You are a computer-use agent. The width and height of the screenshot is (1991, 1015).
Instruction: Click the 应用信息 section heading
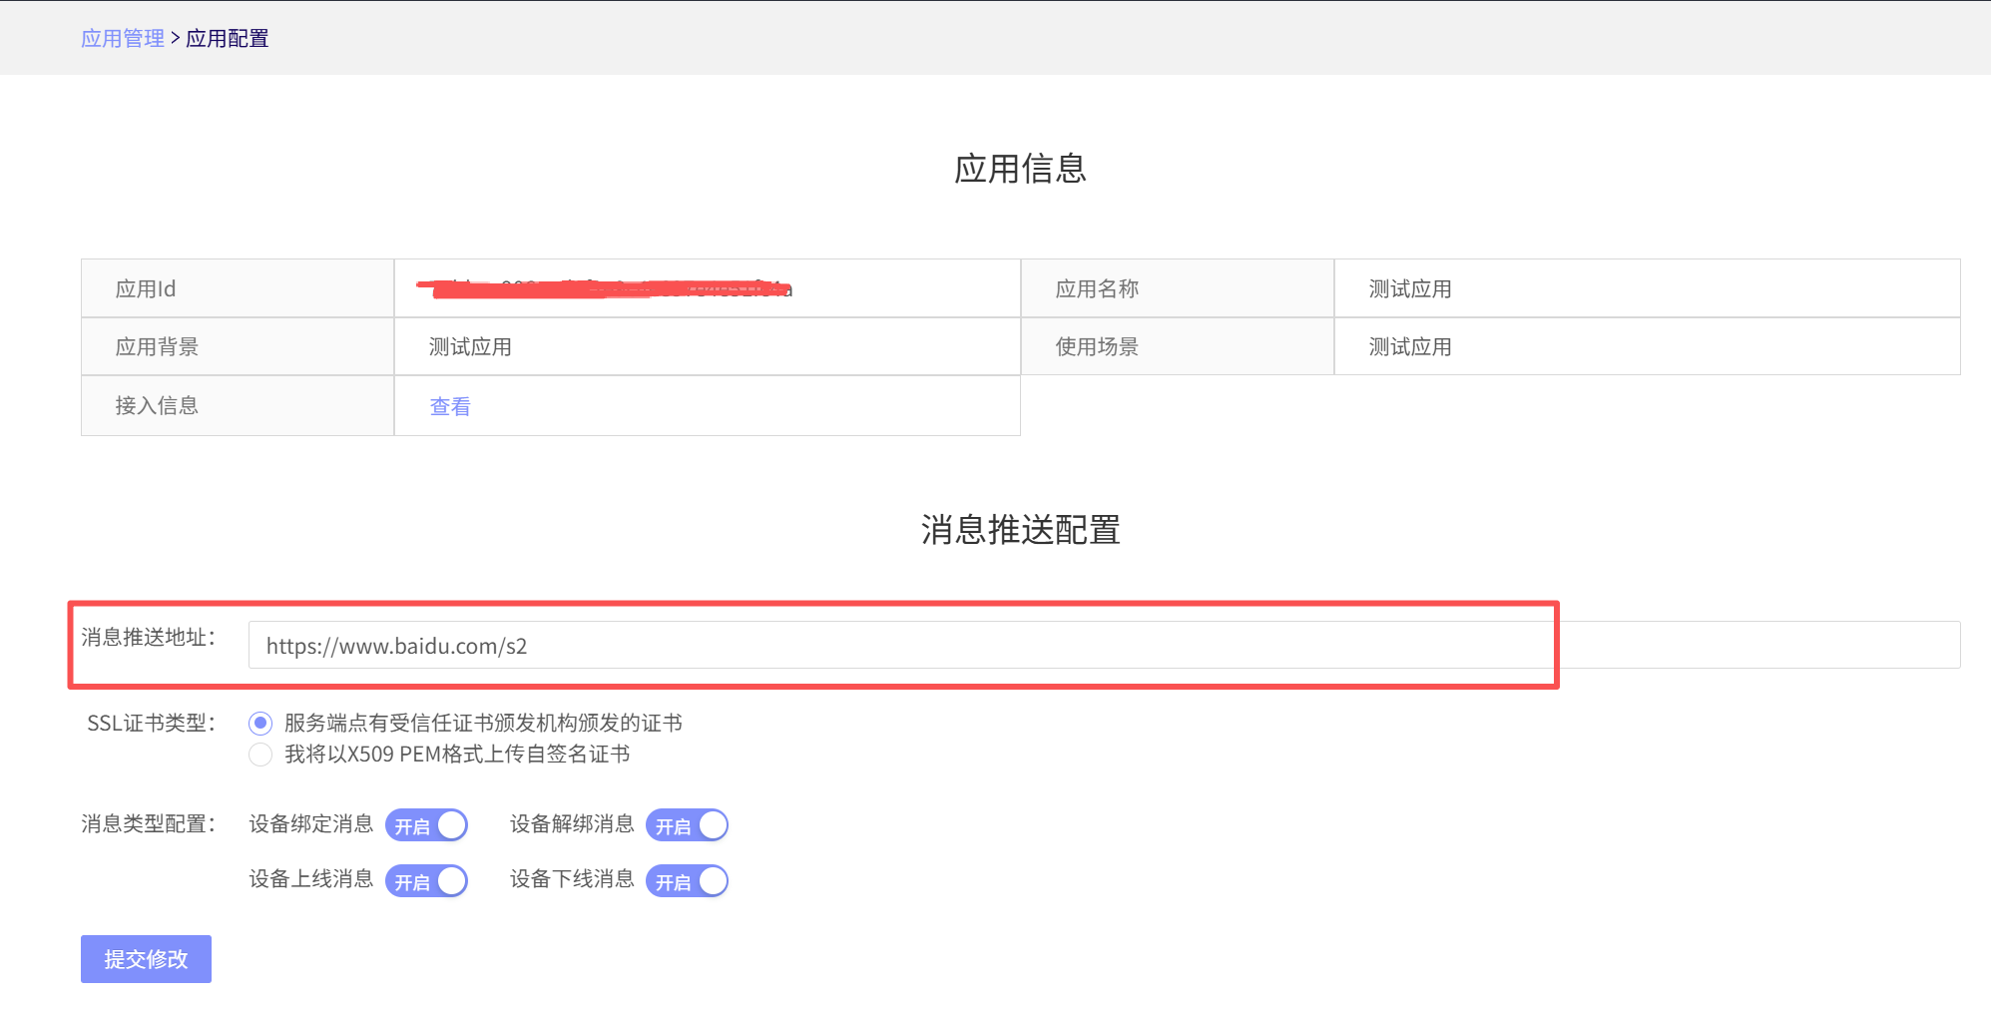coord(1020,169)
